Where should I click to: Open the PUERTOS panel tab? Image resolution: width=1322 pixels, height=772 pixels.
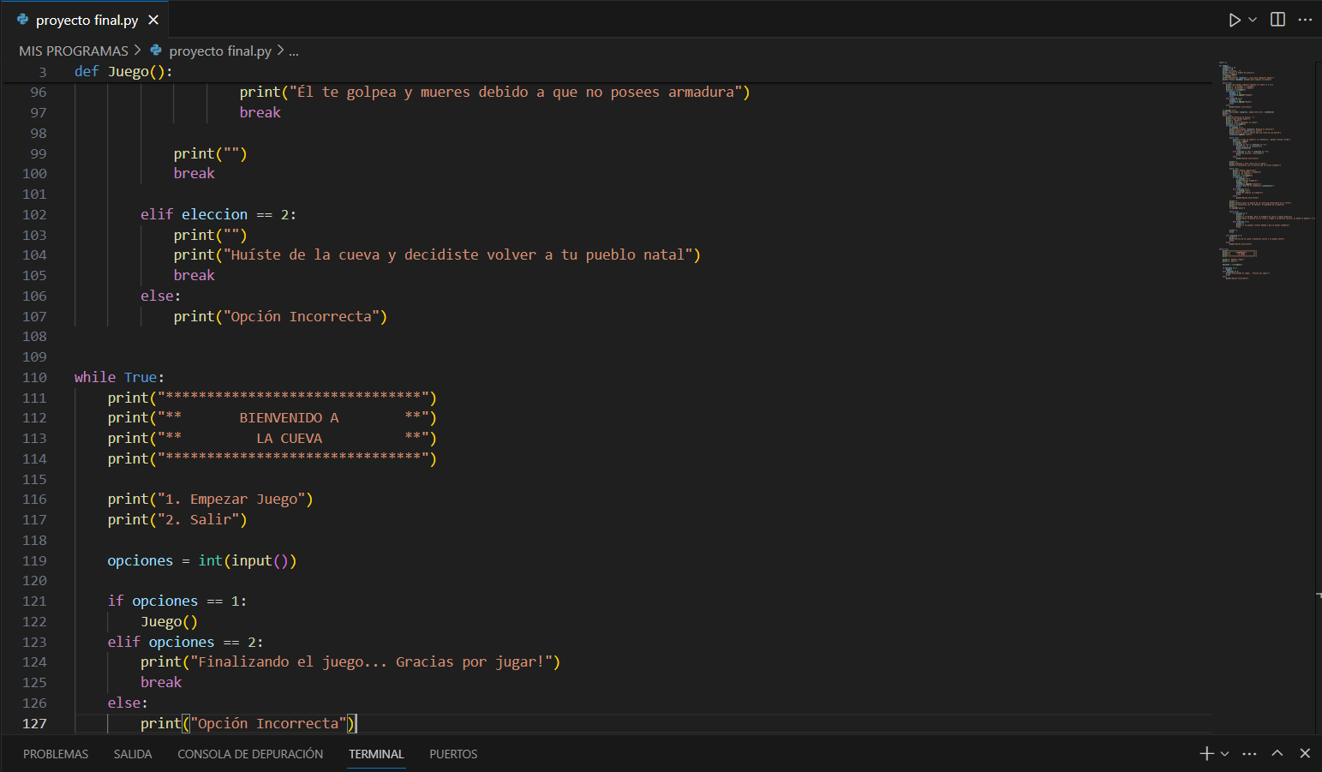click(453, 754)
